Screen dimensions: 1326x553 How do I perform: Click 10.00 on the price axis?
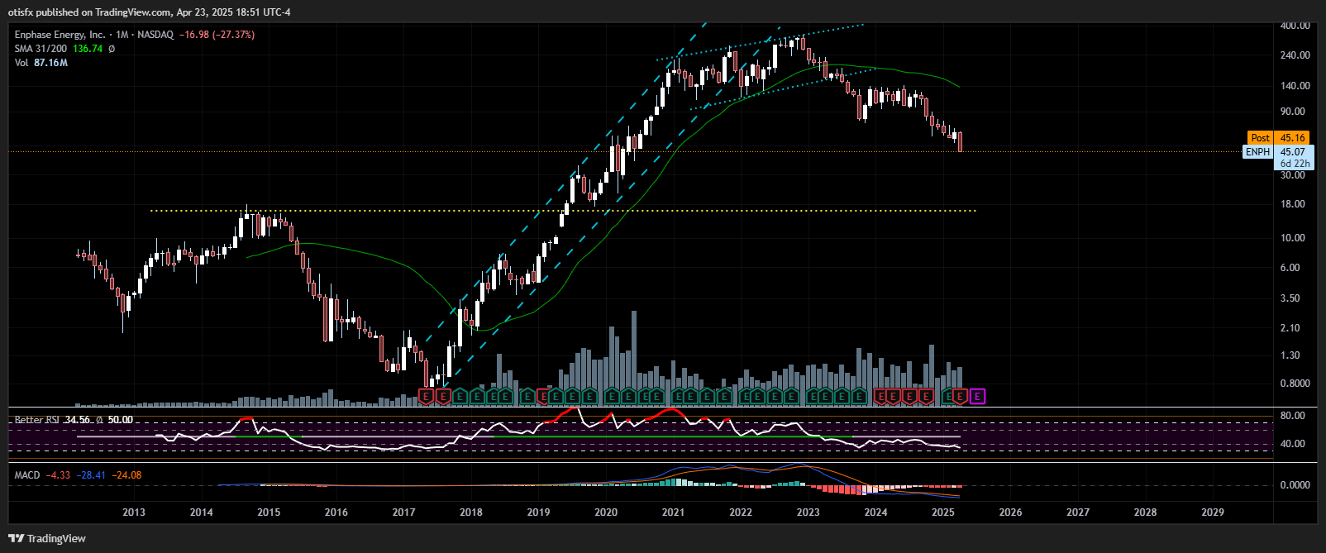click(x=1292, y=238)
